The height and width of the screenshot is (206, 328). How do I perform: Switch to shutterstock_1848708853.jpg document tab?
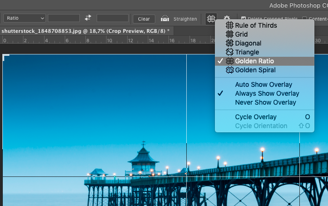(84, 31)
